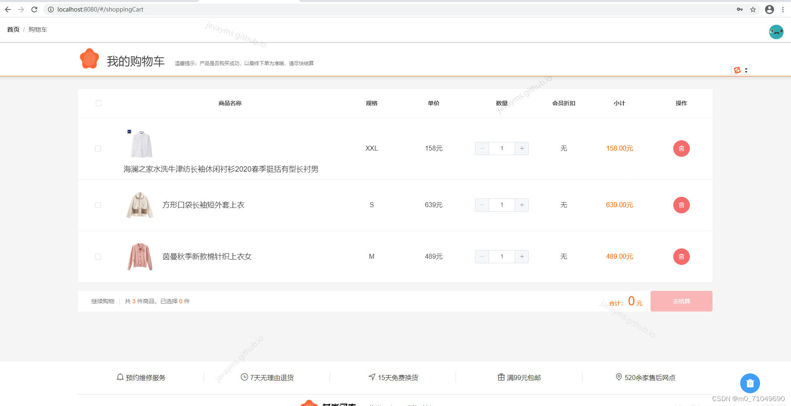This screenshot has height=406, width=791.
Task: Open Chrome's three-dot browser menu
Action: tap(784, 9)
